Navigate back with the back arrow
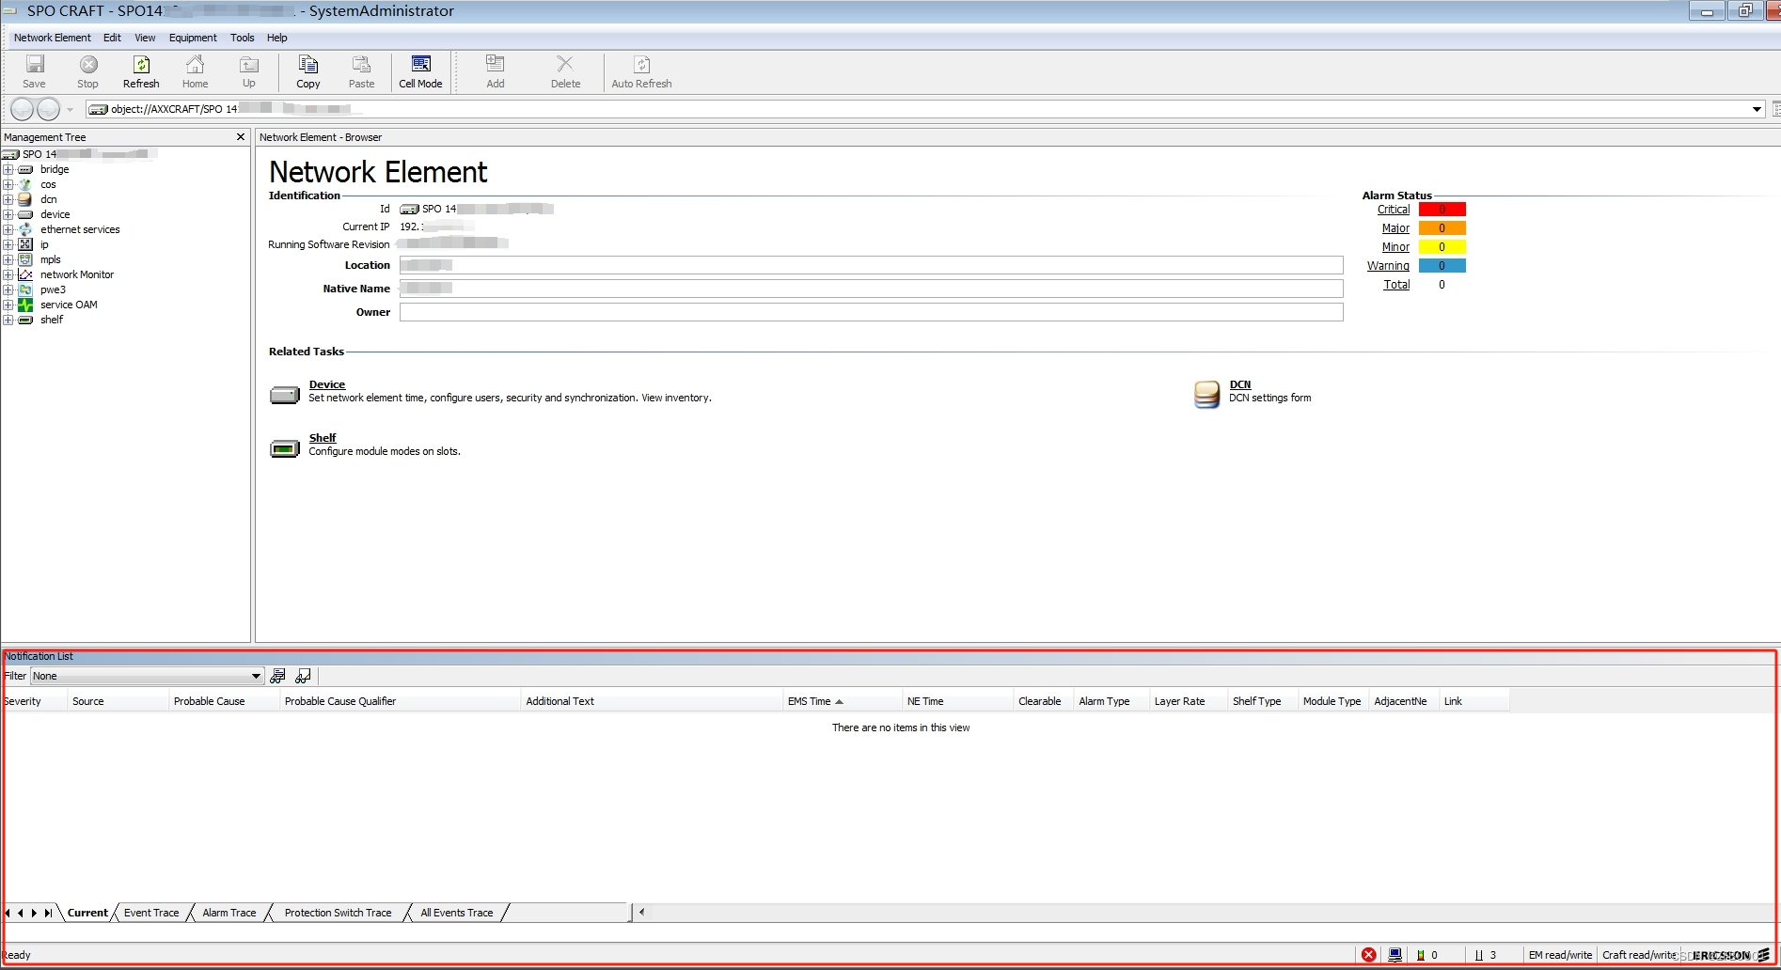The image size is (1781, 970). [22, 109]
